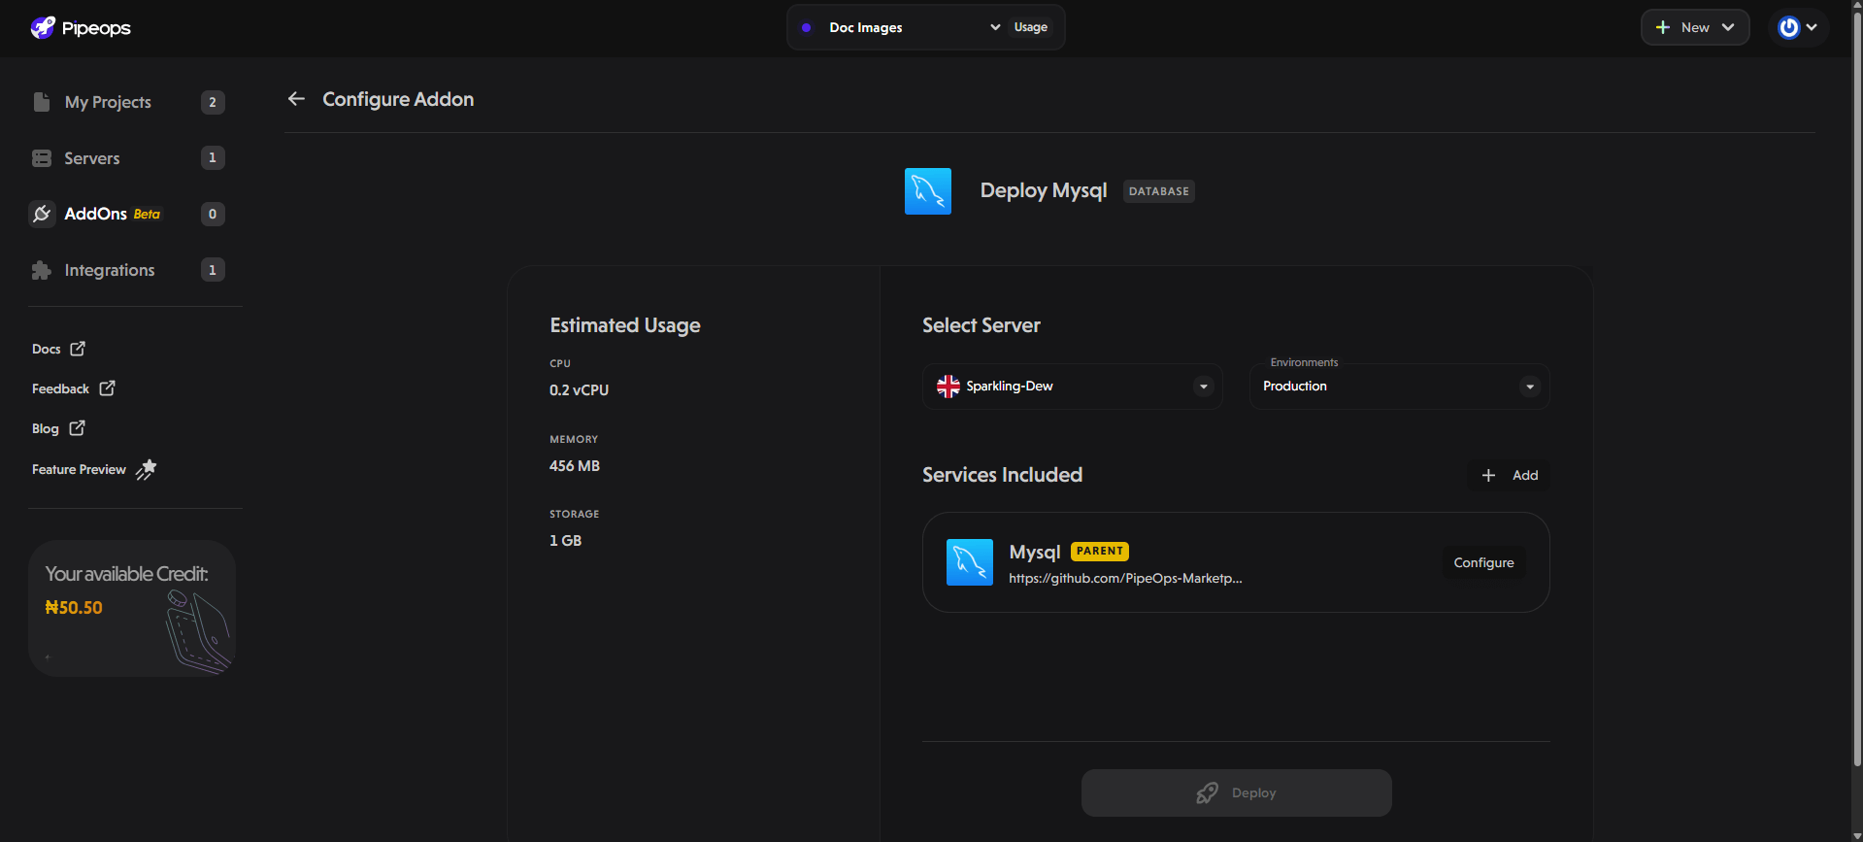
Task: Click the Docs external-link icon
Action: click(78, 348)
